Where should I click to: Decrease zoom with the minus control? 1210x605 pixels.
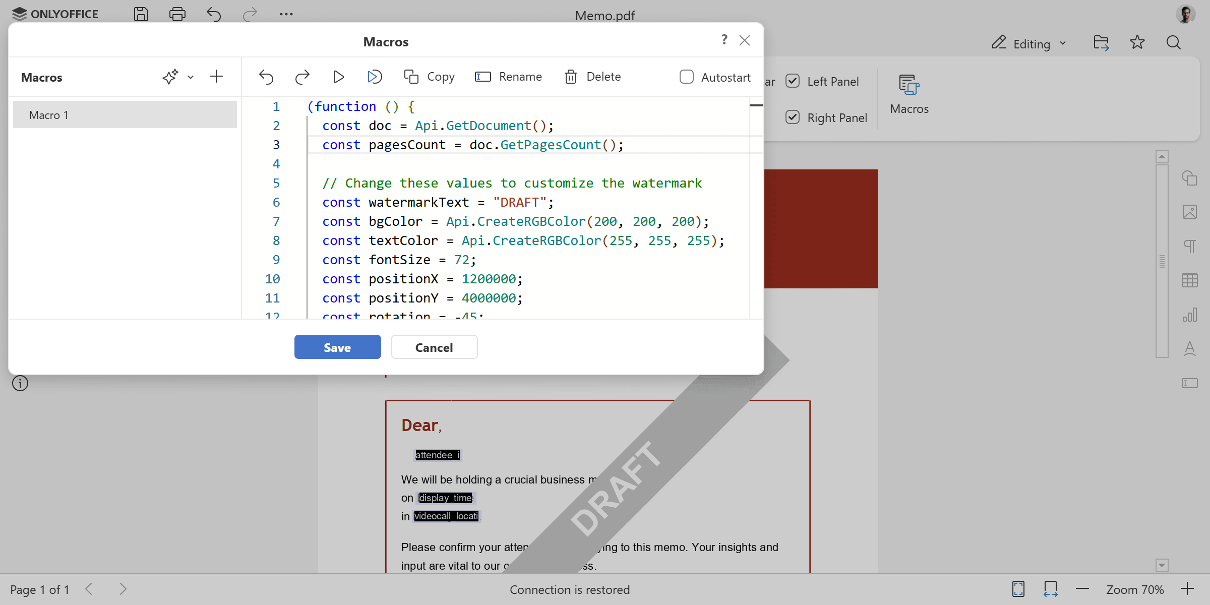point(1081,589)
